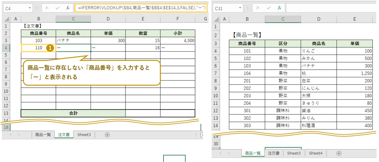Select 商品一覧 tab in right workbook
The width and height of the screenshot is (379, 162).
pos(253,153)
